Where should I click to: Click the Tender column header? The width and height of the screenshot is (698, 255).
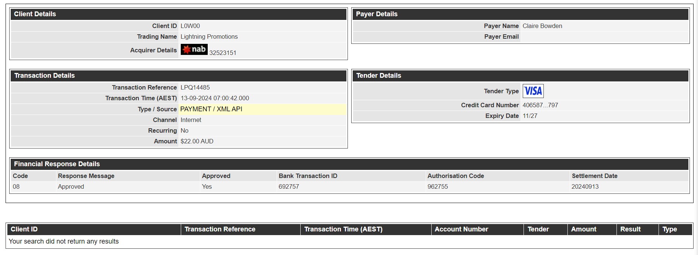point(546,229)
